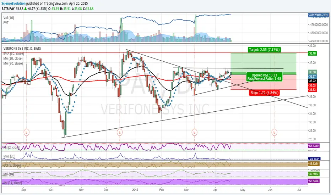The width and height of the screenshot is (331, 195).
Task: Click the black 35.22 price tag
Action: pyautogui.click(x=313, y=81)
